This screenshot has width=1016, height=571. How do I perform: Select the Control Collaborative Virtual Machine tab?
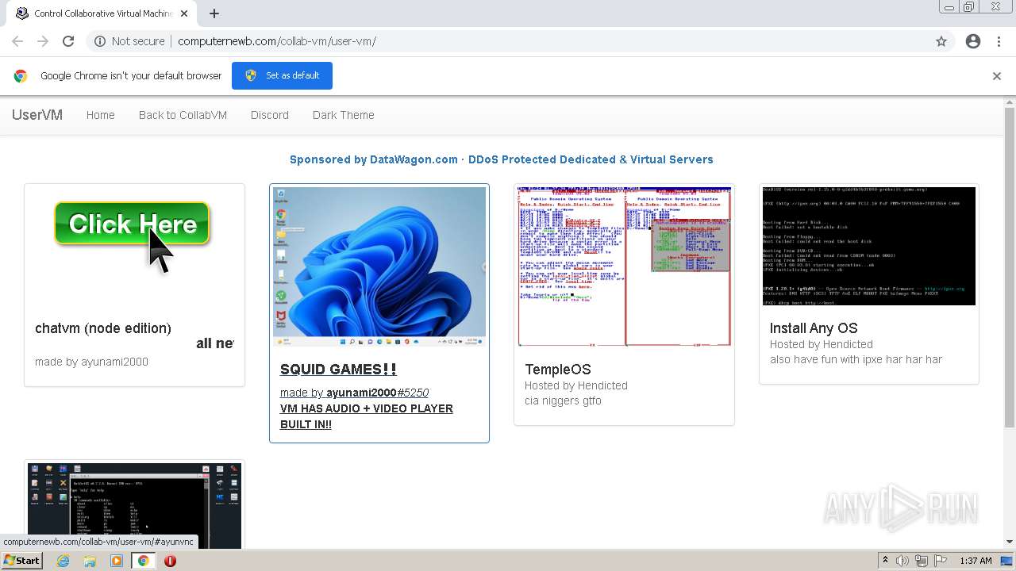(102, 13)
